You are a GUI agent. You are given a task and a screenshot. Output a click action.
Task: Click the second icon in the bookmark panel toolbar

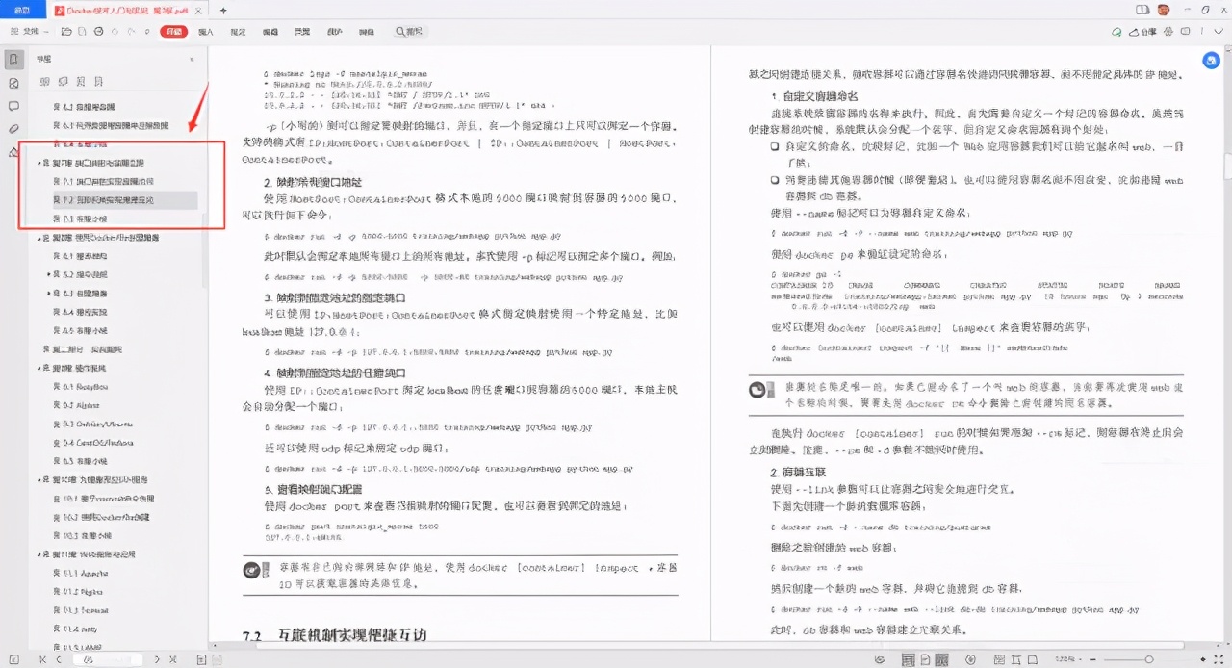pyautogui.click(x=62, y=83)
